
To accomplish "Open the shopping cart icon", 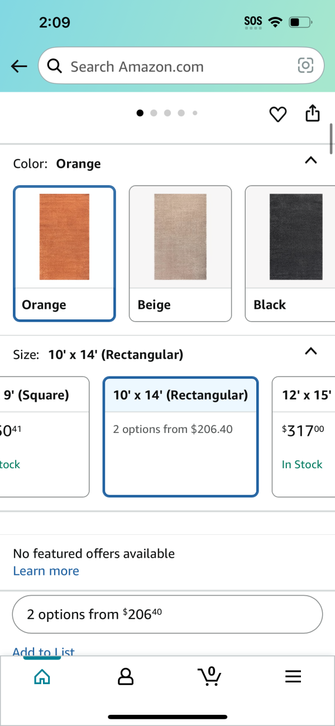I will coord(209,676).
